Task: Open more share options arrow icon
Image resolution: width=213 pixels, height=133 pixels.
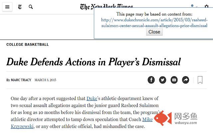Action: click(185, 80)
